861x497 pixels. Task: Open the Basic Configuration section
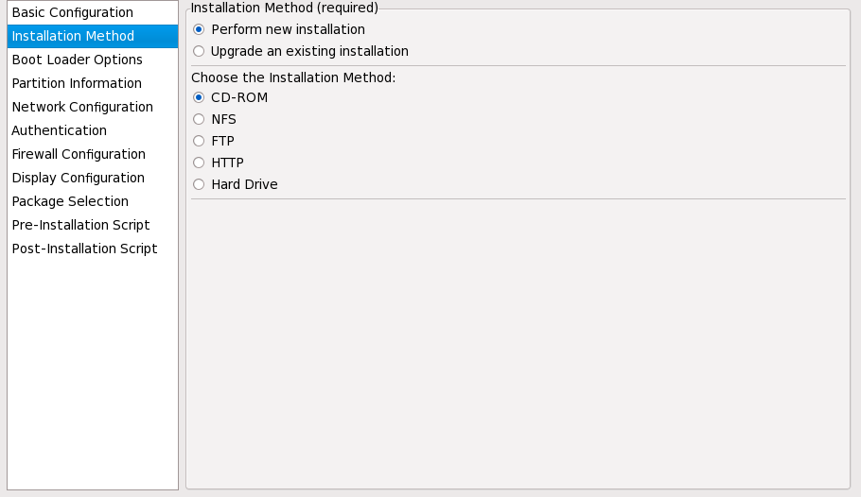(72, 13)
